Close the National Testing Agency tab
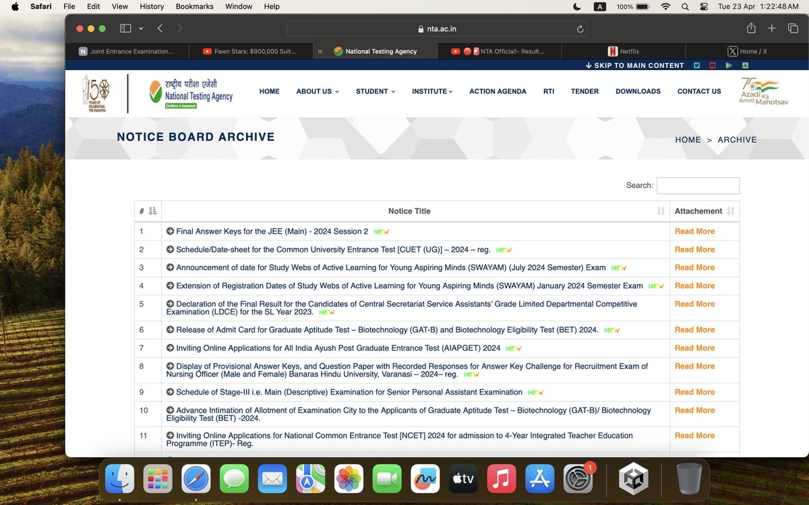 click(320, 51)
